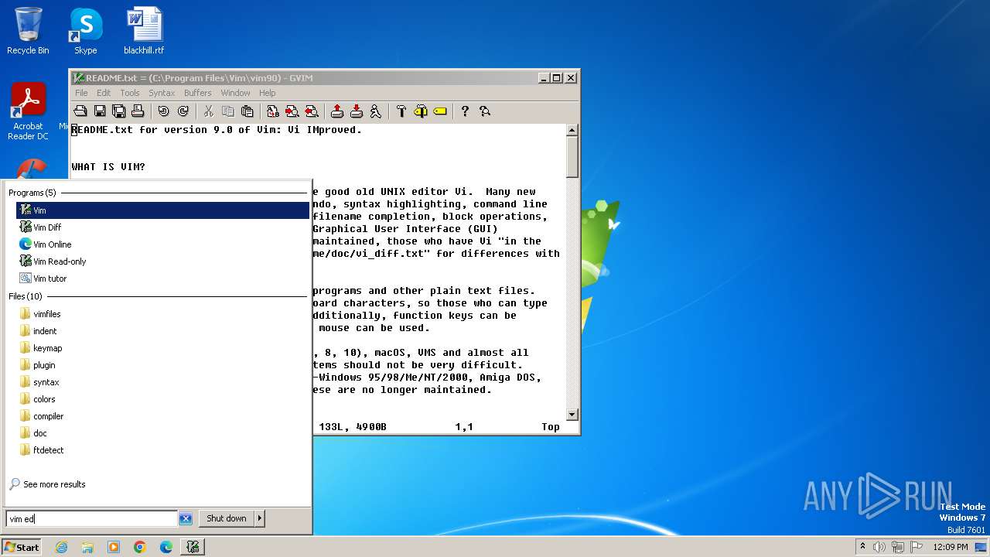Image resolution: width=990 pixels, height=557 pixels.
Task: Click the Start menu search box
Action: (x=92, y=519)
